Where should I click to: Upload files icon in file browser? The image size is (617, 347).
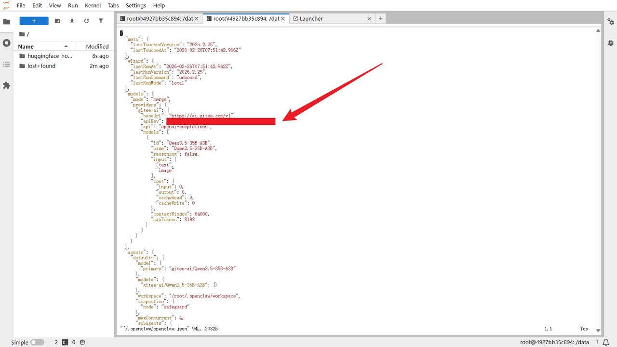click(x=72, y=21)
